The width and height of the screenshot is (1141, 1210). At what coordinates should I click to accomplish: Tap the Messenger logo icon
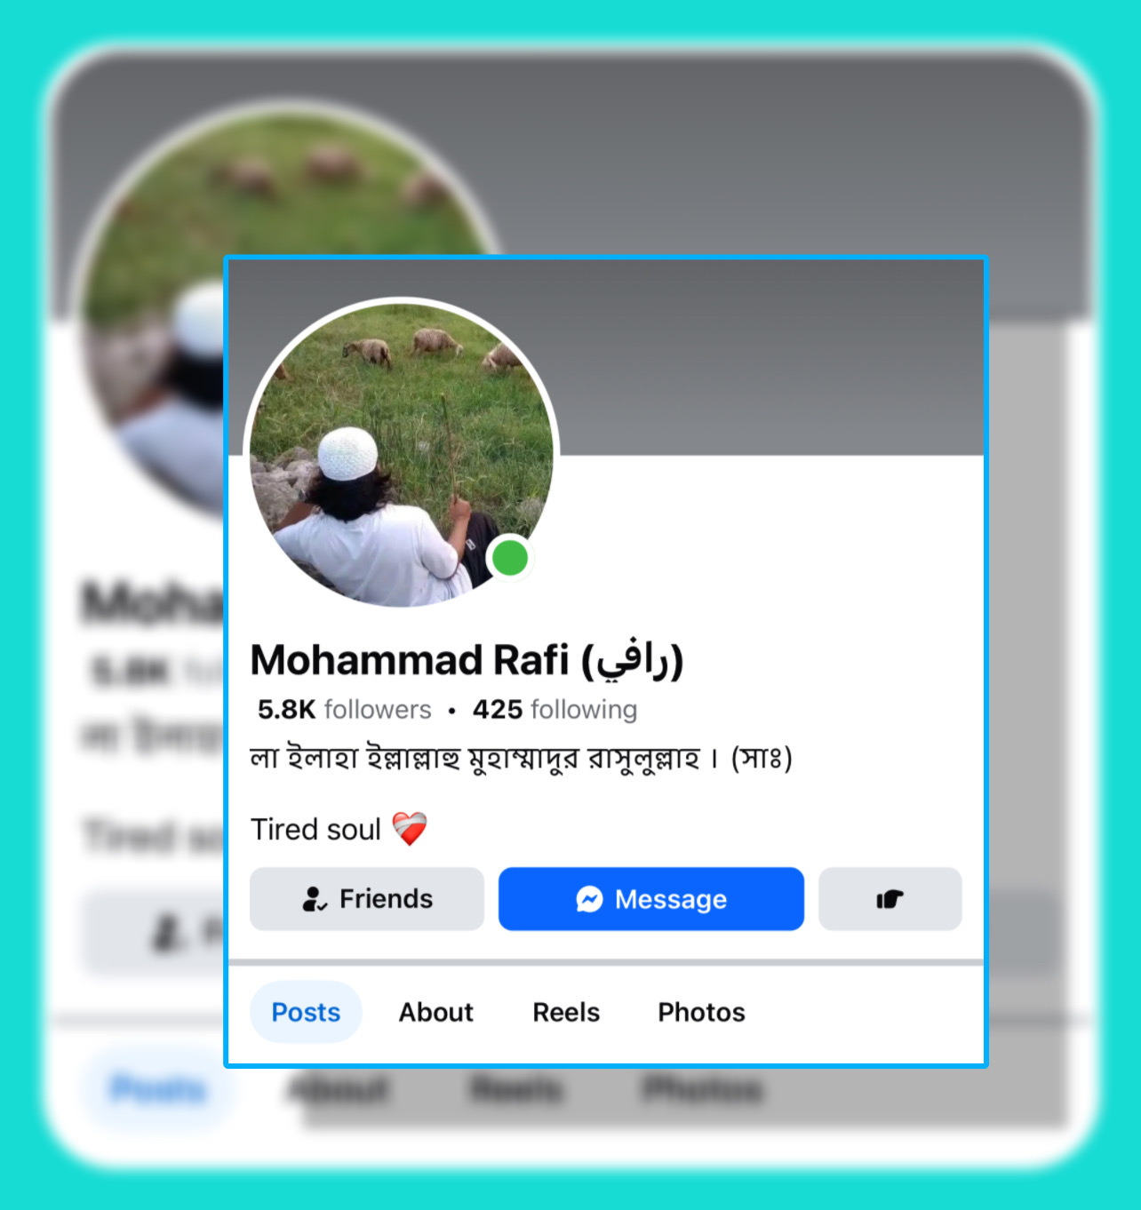589,899
